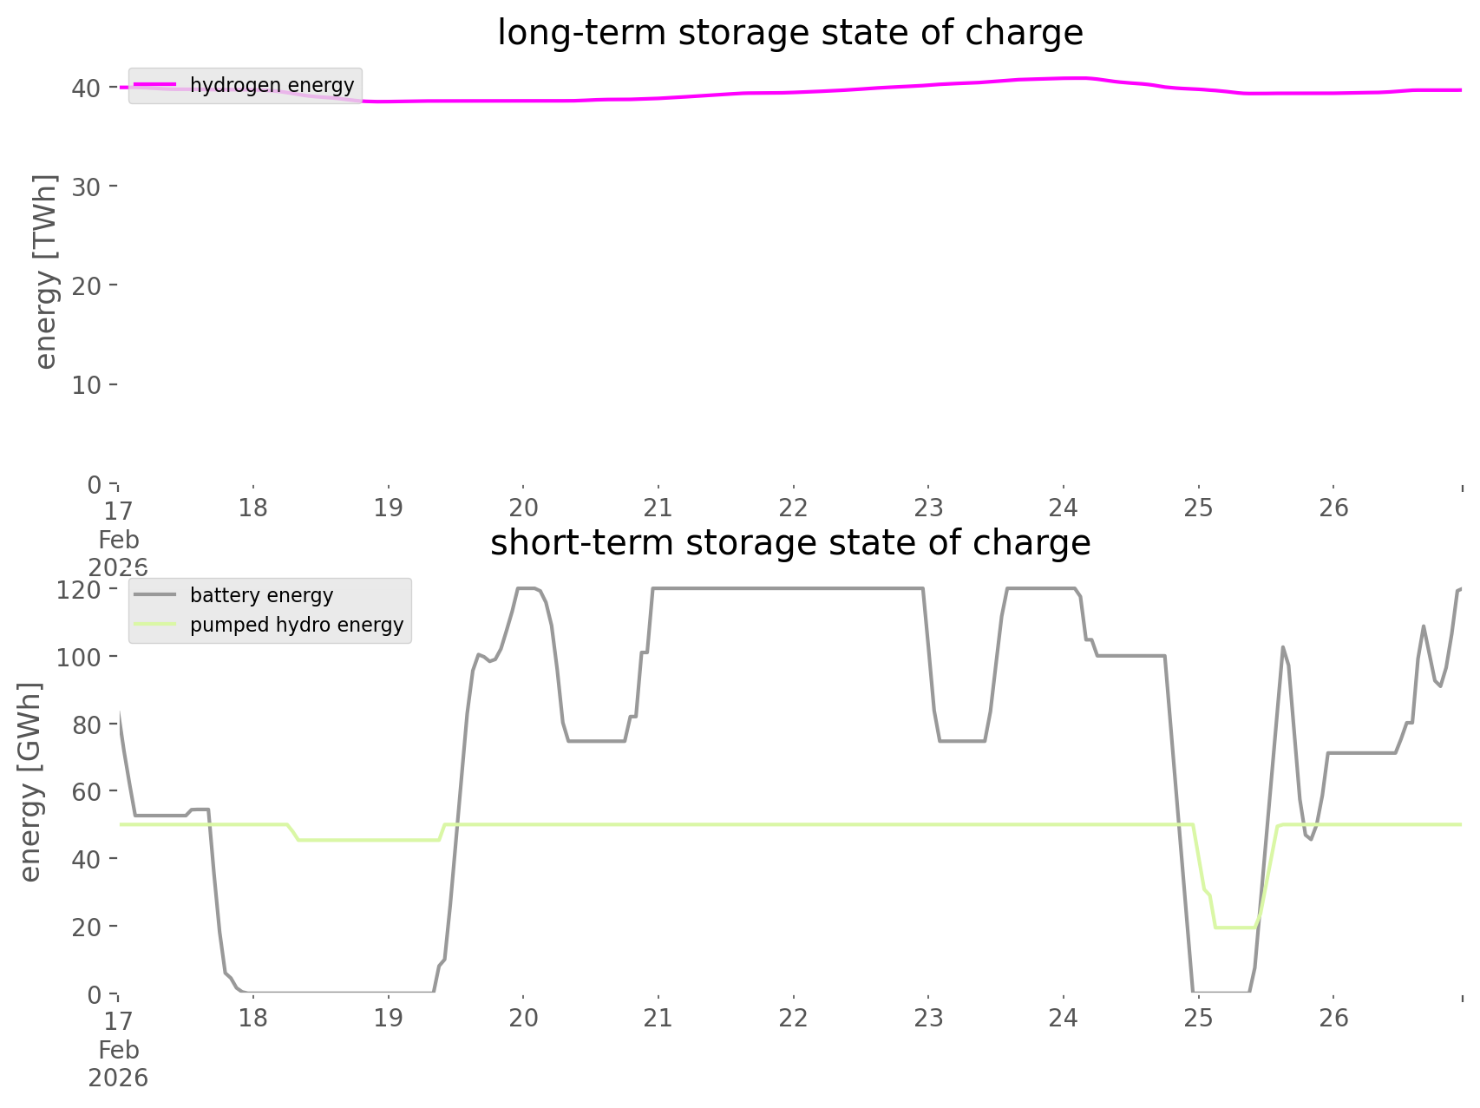This screenshot has height=1108, width=1480.
Task: Select the 'hydrogen energy' legend label
Action: (x=272, y=85)
